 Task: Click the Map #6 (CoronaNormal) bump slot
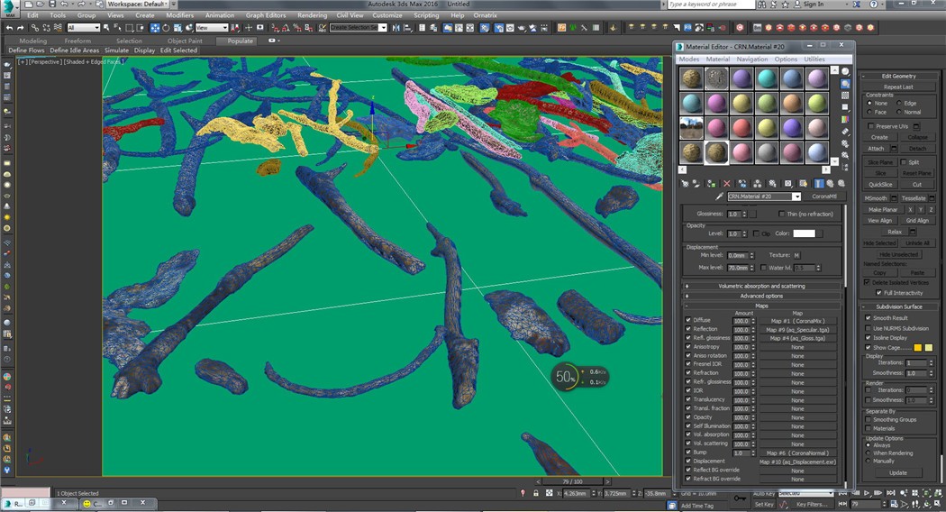pyautogui.click(x=797, y=453)
